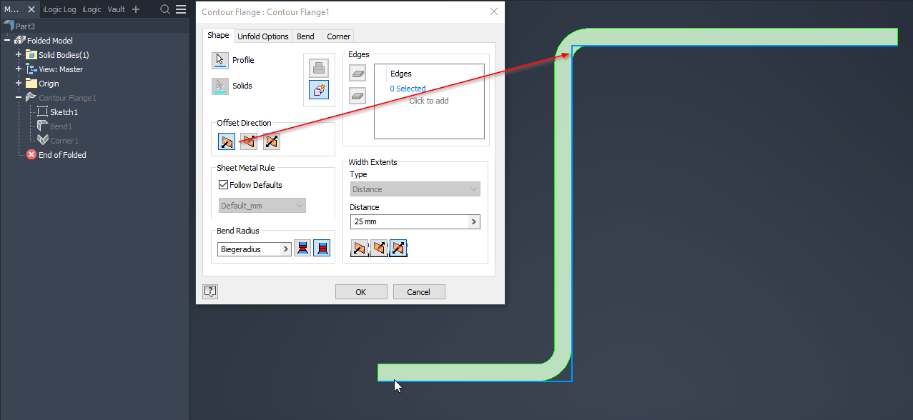The height and width of the screenshot is (420, 913).
Task: Uncheck the Follow Defaults checkbox
Action: pyautogui.click(x=223, y=184)
